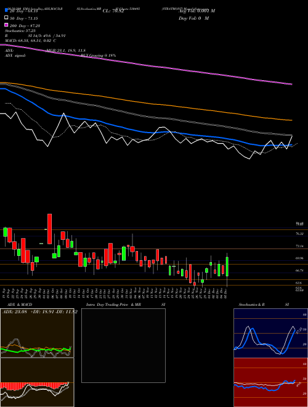Click the 'BUY Growing @ 18%' ADX signal text
The width and height of the screenshot is (308, 407).
(x=98, y=55)
